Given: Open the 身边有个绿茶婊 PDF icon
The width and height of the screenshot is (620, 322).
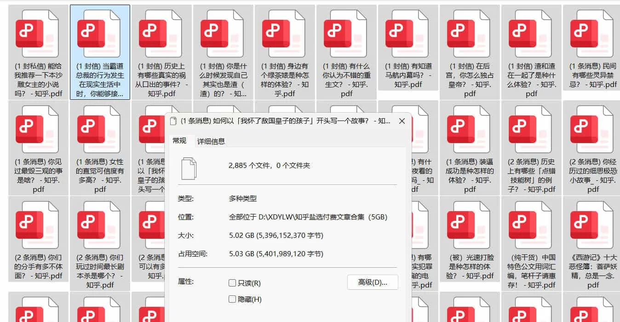Looking at the screenshot, I should [284, 32].
